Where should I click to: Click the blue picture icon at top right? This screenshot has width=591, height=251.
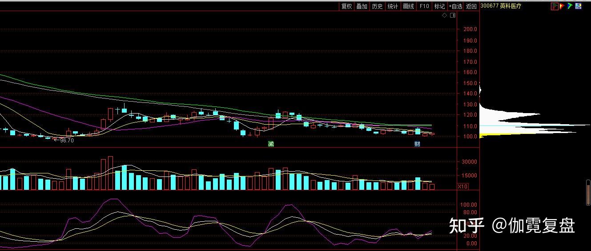pyautogui.click(x=578, y=6)
